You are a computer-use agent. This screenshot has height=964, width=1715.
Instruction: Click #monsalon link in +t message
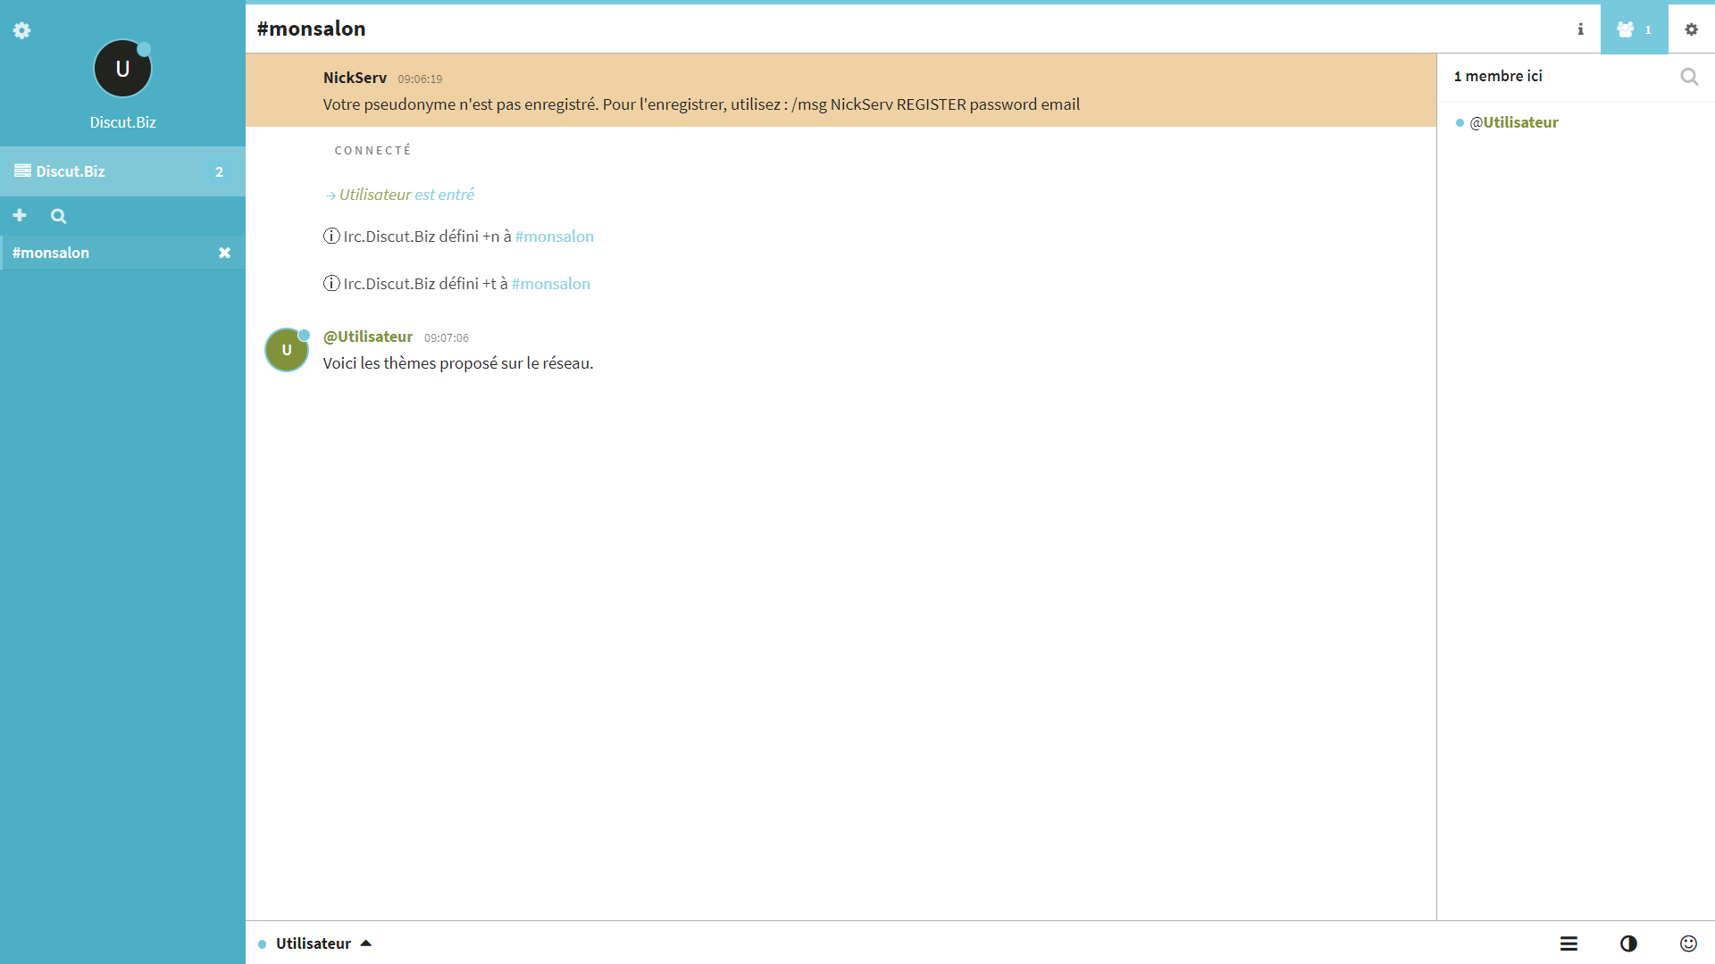coord(550,284)
